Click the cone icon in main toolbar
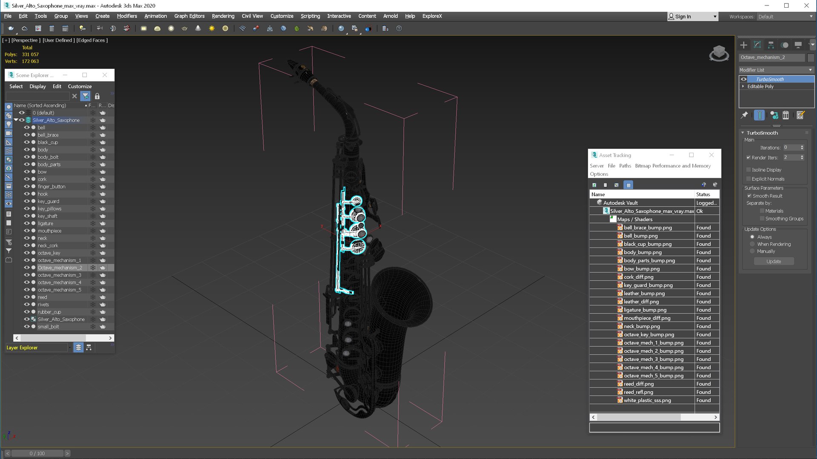The height and width of the screenshot is (459, 817). coord(198,29)
